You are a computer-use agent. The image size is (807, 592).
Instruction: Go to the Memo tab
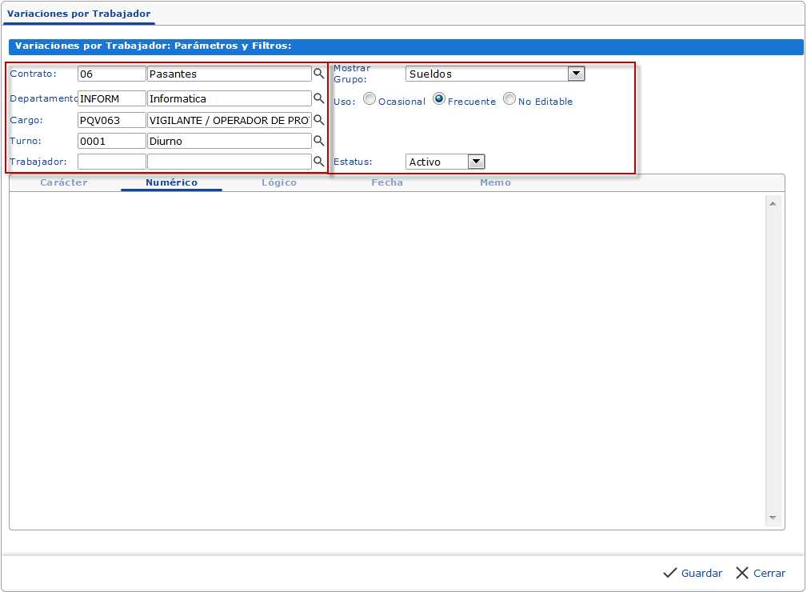pos(495,182)
